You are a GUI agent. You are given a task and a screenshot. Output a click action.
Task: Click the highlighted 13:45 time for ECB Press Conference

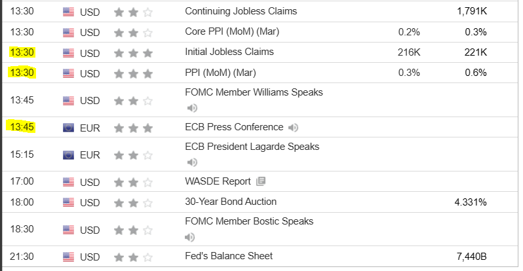pos(21,127)
